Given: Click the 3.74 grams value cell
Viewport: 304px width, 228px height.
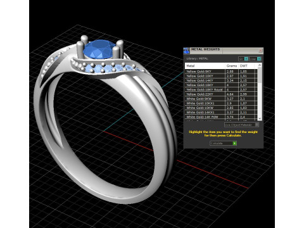Looking at the screenshot, I should [232, 117].
